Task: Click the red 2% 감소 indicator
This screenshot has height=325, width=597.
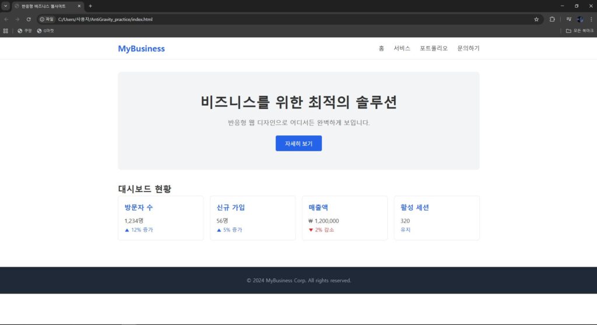Action: tap(321, 230)
